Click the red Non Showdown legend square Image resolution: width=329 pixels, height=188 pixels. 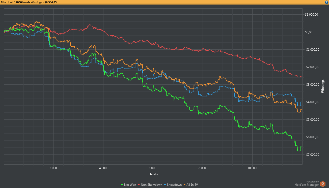[139, 185]
